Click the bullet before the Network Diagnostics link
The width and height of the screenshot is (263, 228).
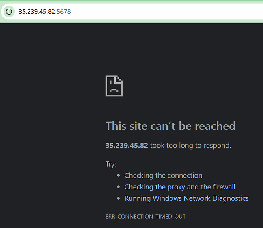pos(118,199)
